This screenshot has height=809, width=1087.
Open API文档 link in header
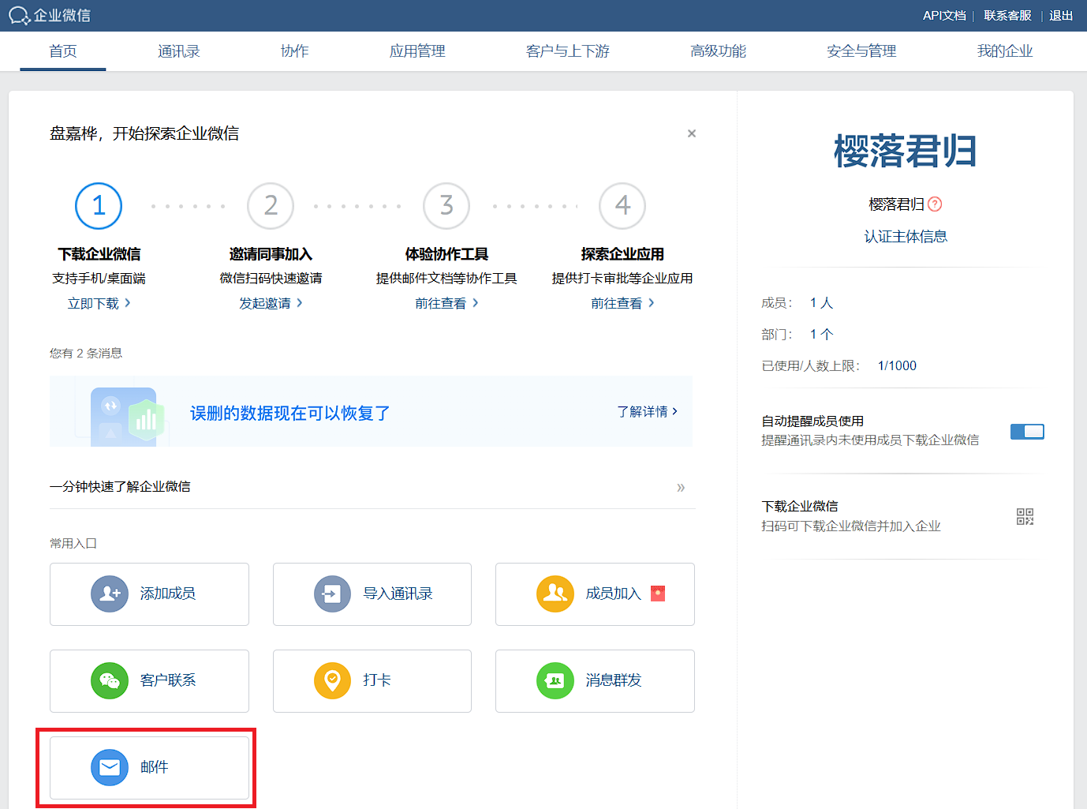pos(944,16)
